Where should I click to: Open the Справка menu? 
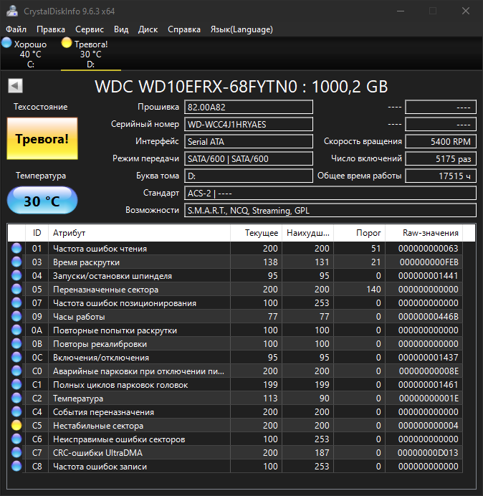click(x=184, y=29)
